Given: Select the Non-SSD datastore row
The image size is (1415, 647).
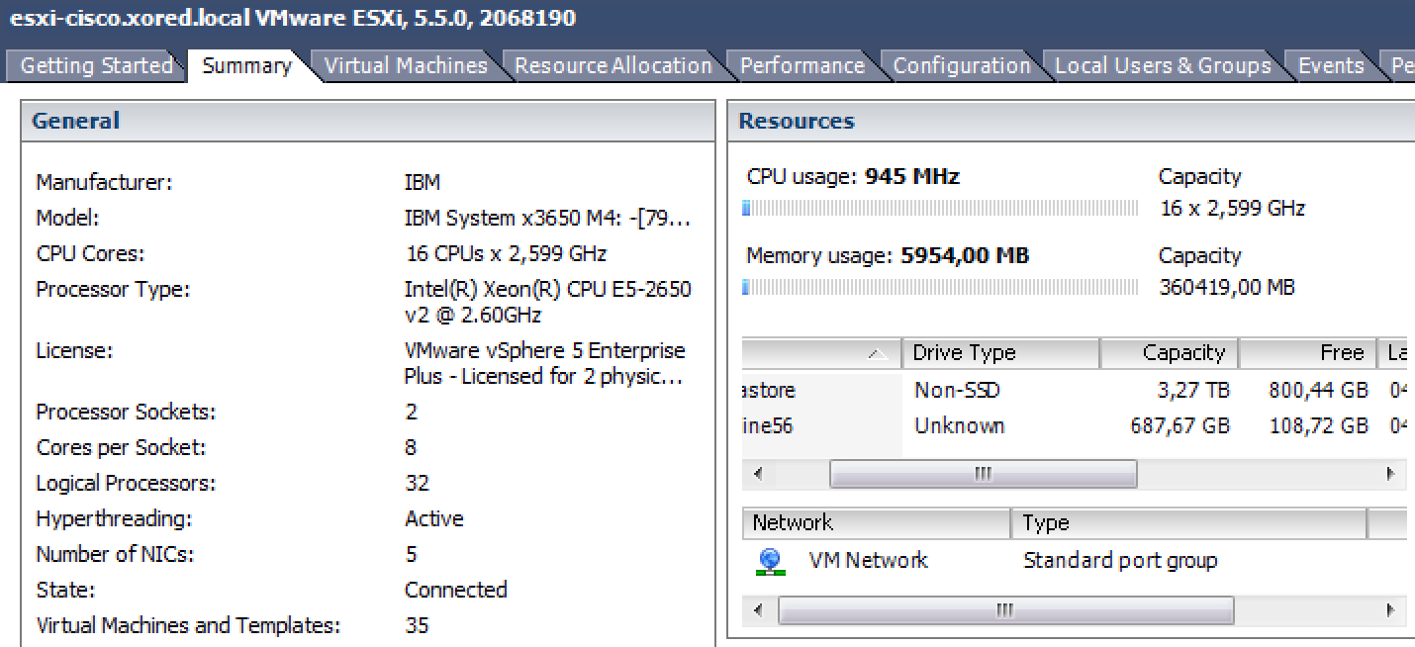Looking at the screenshot, I should coord(957,391).
